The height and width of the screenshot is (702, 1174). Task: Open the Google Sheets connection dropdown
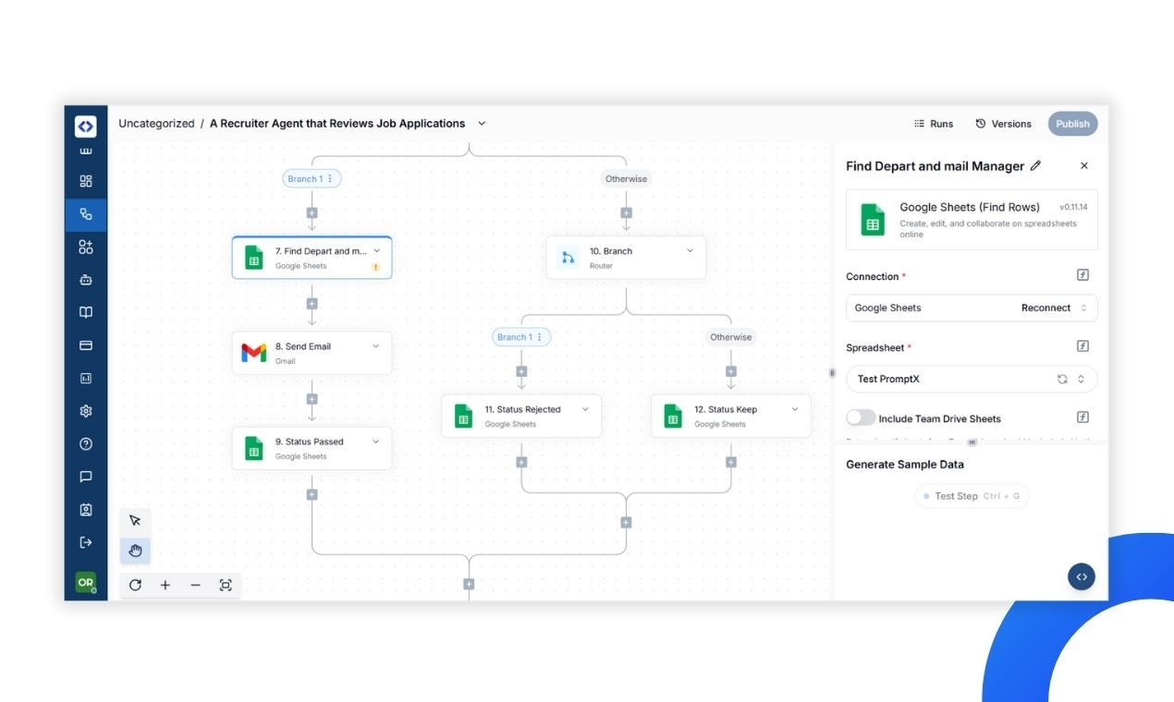coord(972,309)
